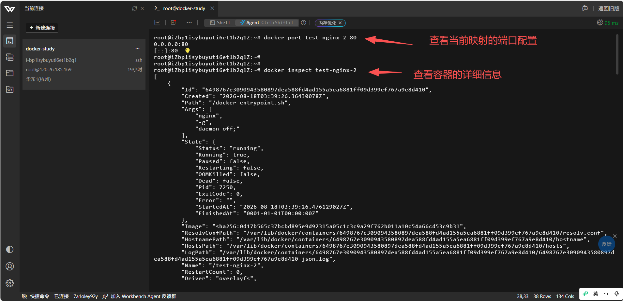
Task: Refresh the current connections list
Action: click(134, 8)
